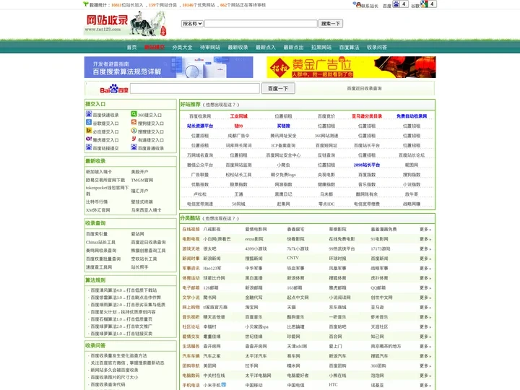Screen dimensions: 520x390
Task: Expand 更多 for the 电影电视 row
Action: [425, 239]
